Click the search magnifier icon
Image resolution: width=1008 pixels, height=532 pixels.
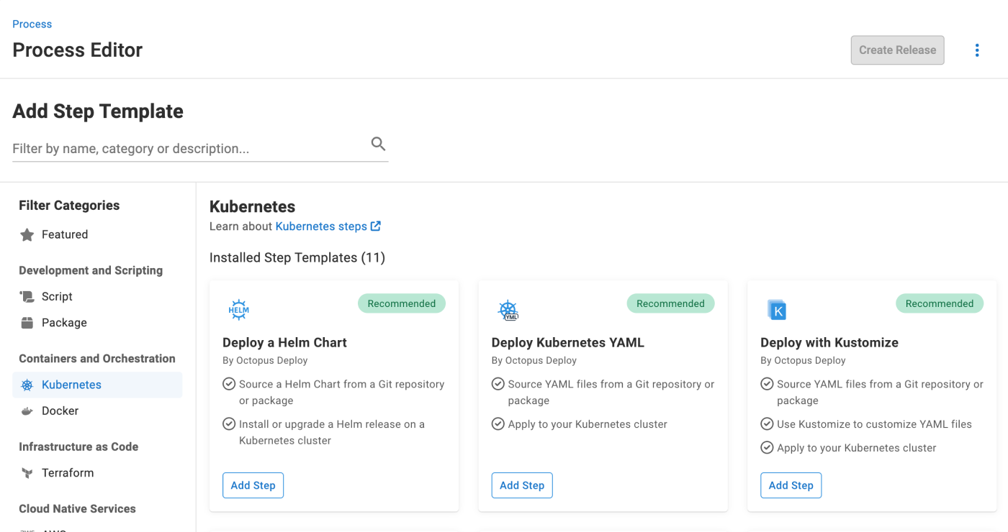(x=378, y=143)
